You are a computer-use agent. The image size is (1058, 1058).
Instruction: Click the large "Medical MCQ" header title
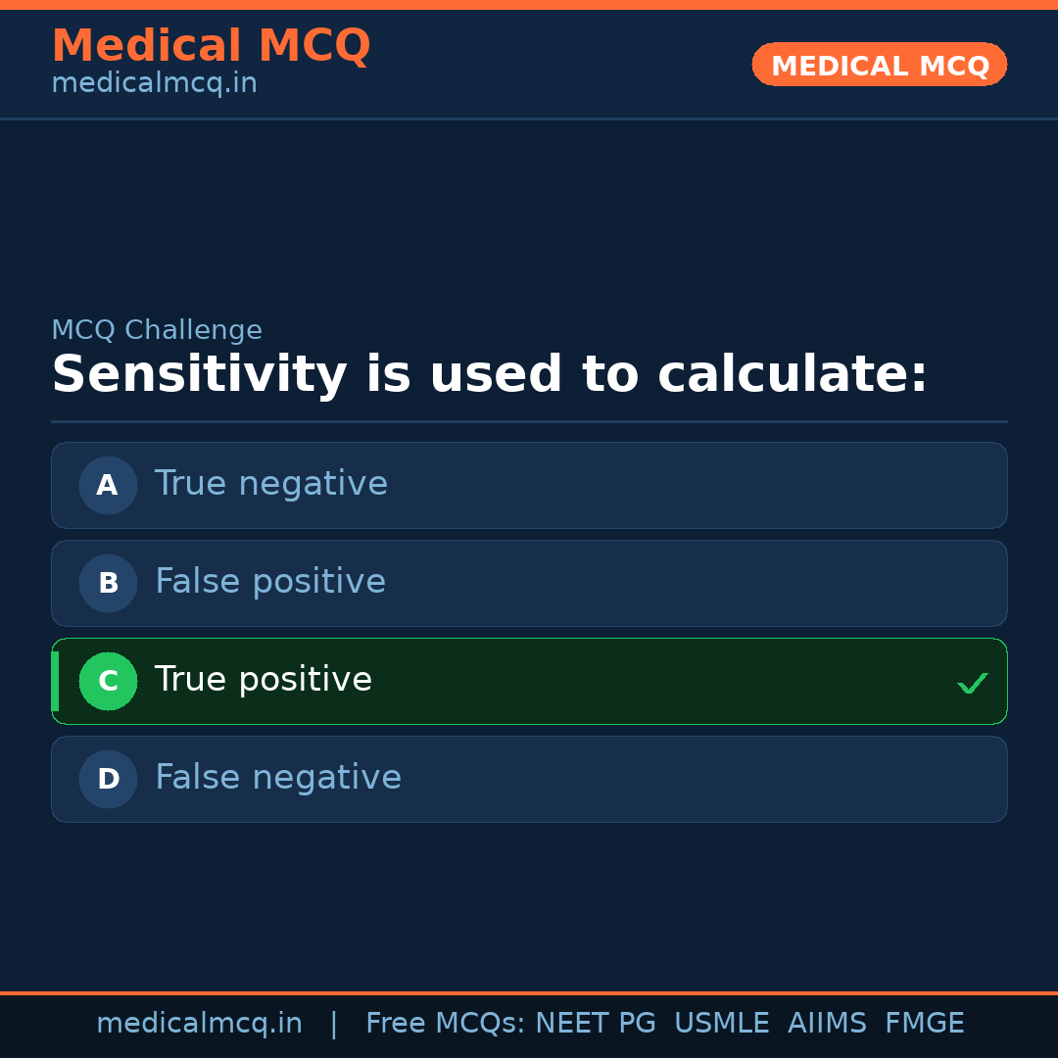(x=211, y=46)
